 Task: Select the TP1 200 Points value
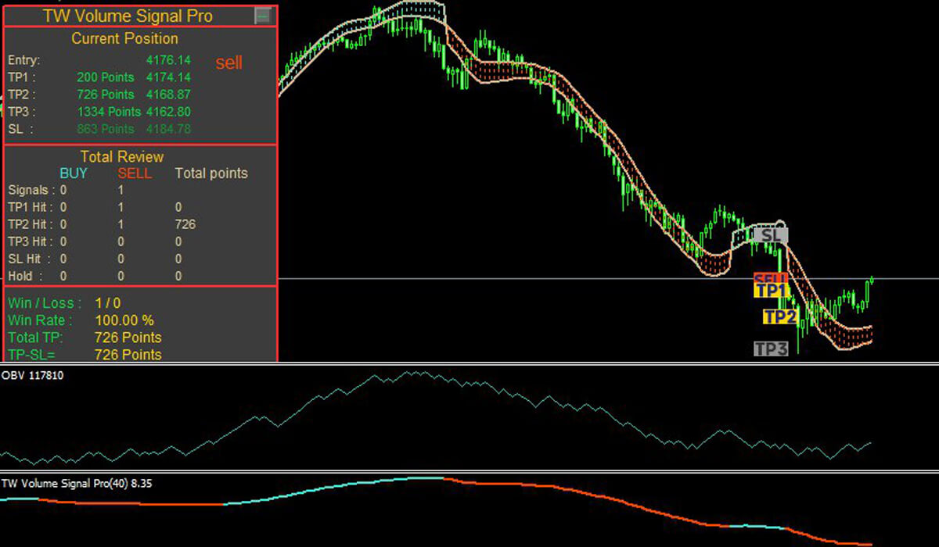[x=105, y=77]
